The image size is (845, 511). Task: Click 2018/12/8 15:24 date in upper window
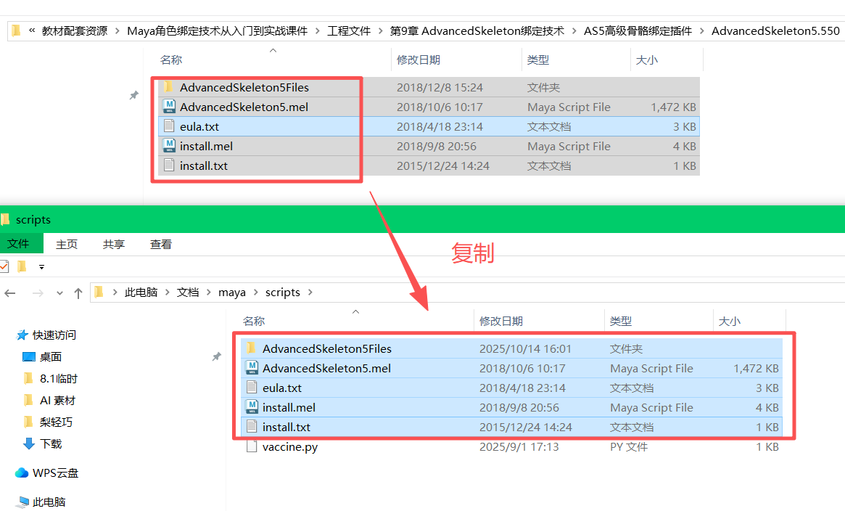(440, 87)
